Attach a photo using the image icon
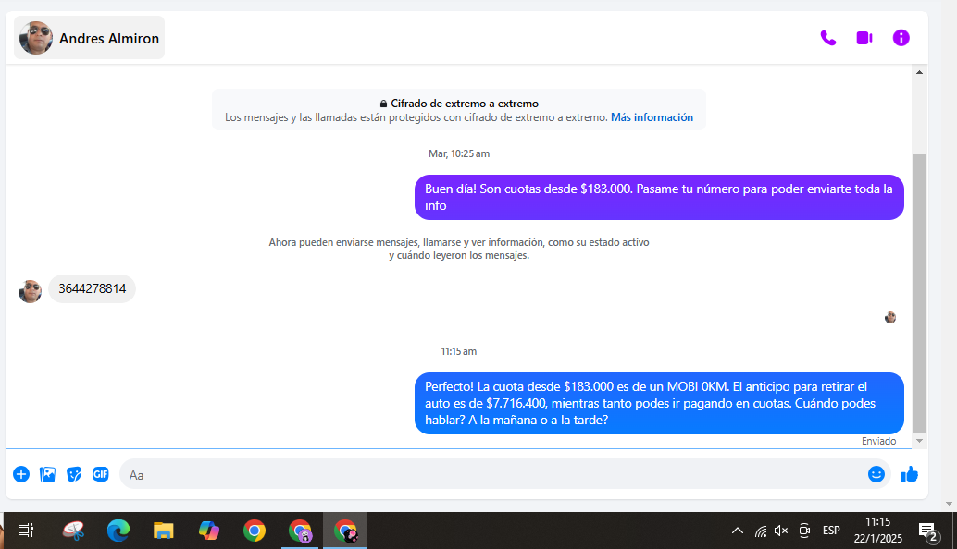957x549 pixels. coord(48,474)
